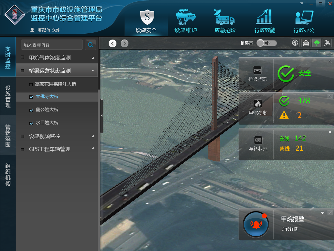Click the red methane alarm bell icon
Image resolution: width=334 pixels, height=251 pixels.
click(x=256, y=225)
